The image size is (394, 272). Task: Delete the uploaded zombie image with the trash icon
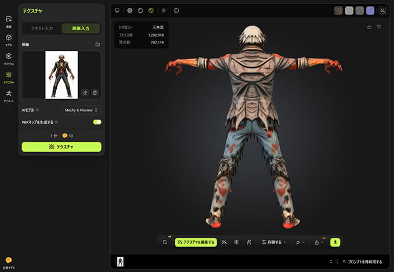(x=95, y=93)
